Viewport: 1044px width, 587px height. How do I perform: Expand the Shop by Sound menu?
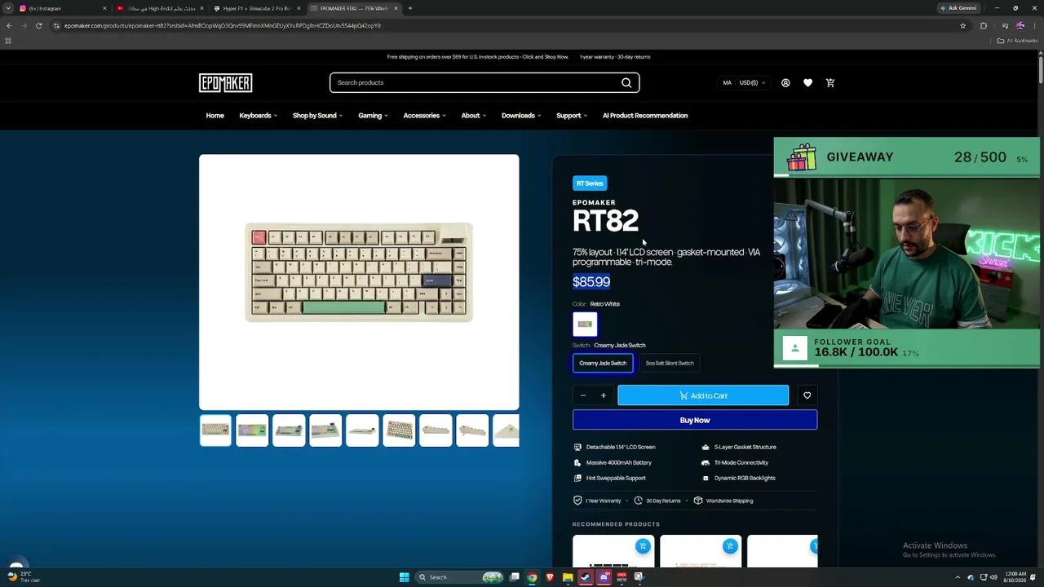click(x=317, y=116)
